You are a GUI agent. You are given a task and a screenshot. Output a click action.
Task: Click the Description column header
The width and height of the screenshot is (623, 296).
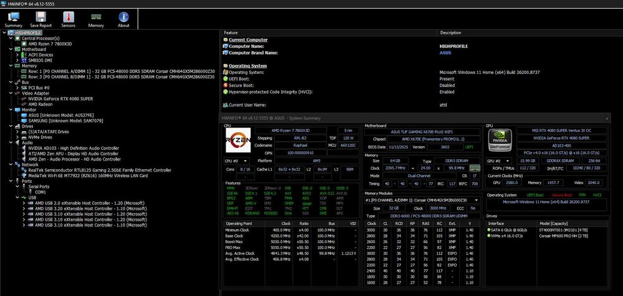pos(530,32)
